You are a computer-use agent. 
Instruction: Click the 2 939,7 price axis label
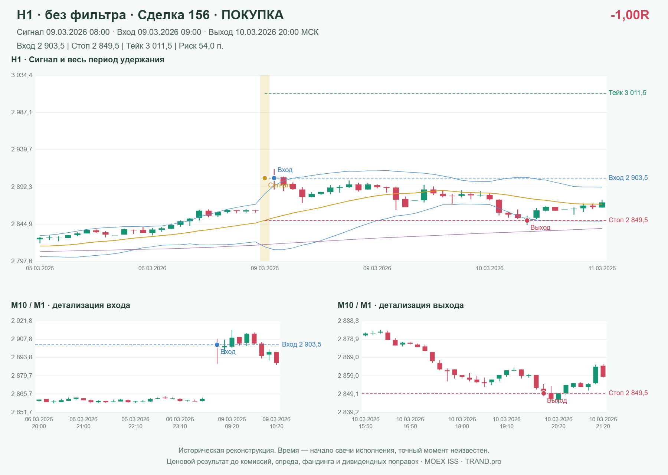point(22,150)
